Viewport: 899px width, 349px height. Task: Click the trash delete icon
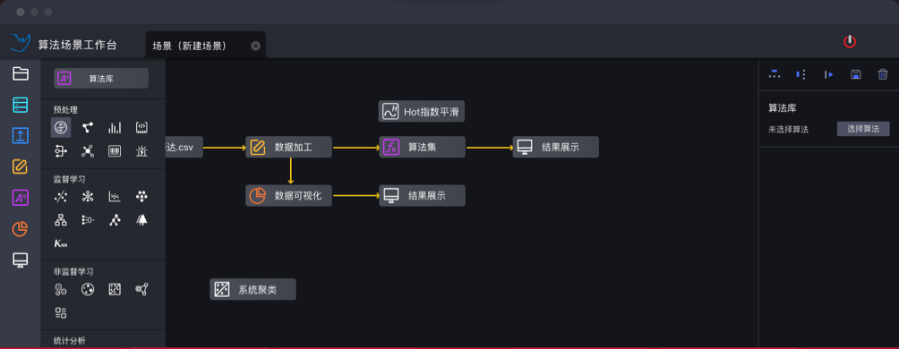click(883, 74)
